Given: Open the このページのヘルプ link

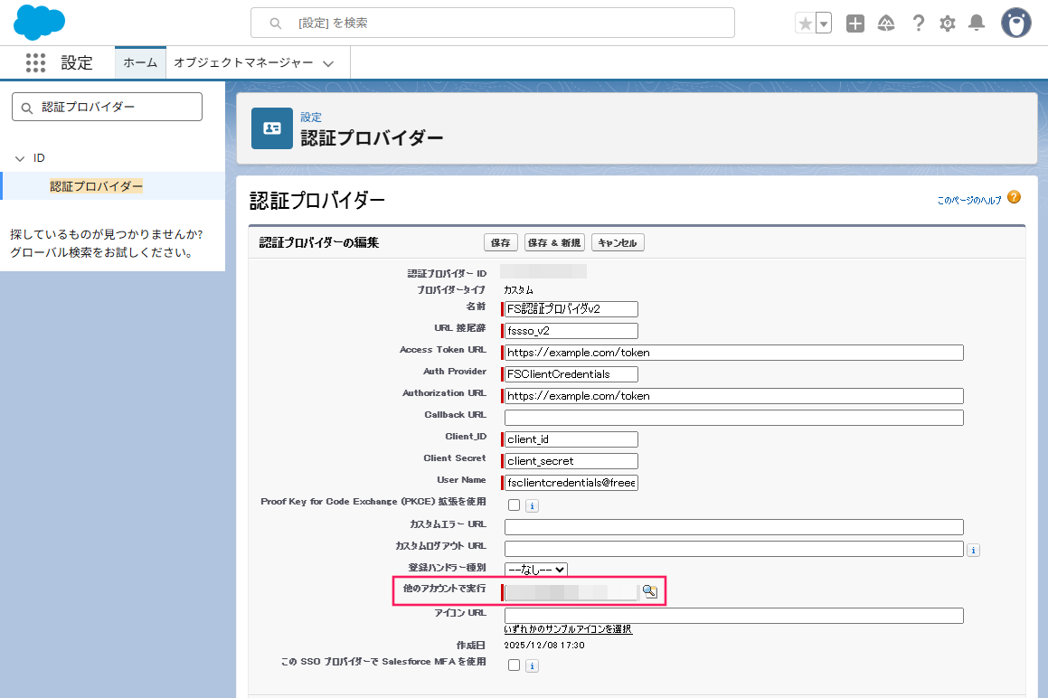Looking at the screenshot, I should point(969,200).
